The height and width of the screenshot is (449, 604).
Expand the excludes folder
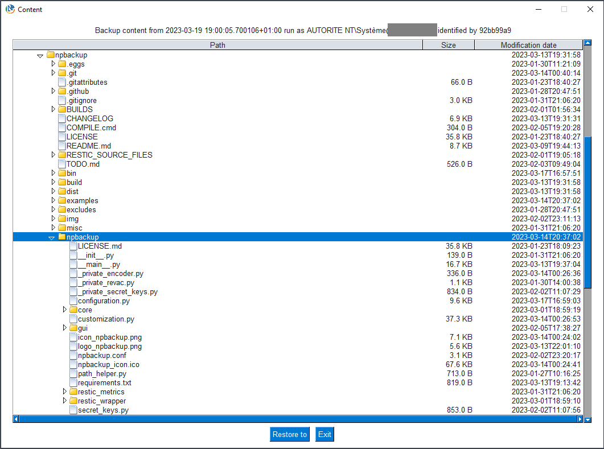(53, 209)
